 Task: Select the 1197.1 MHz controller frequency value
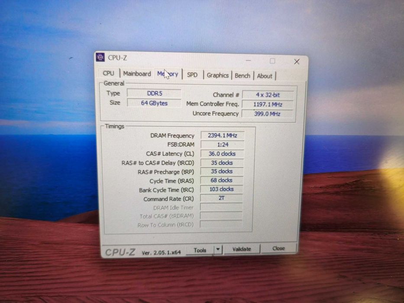268,104
